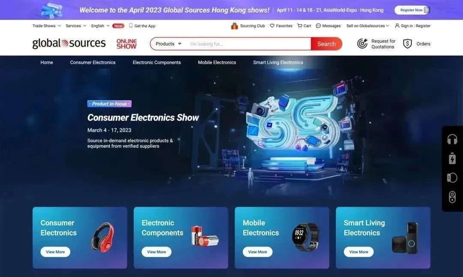Expand the English language selector
Image resolution: width=463 pixels, height=277 pixels.
pyautogui.click(x=100, y=26)
